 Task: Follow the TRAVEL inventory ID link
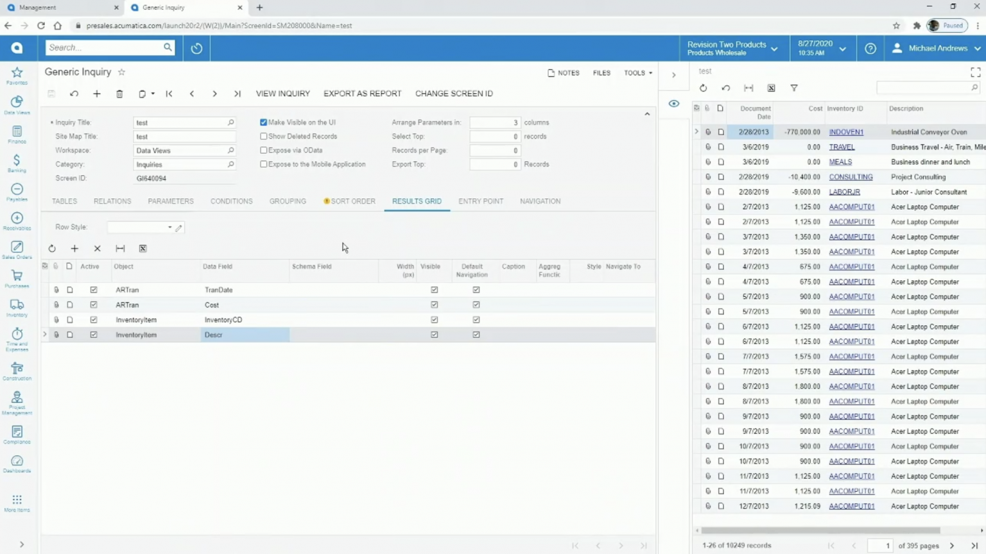[842, 146]
